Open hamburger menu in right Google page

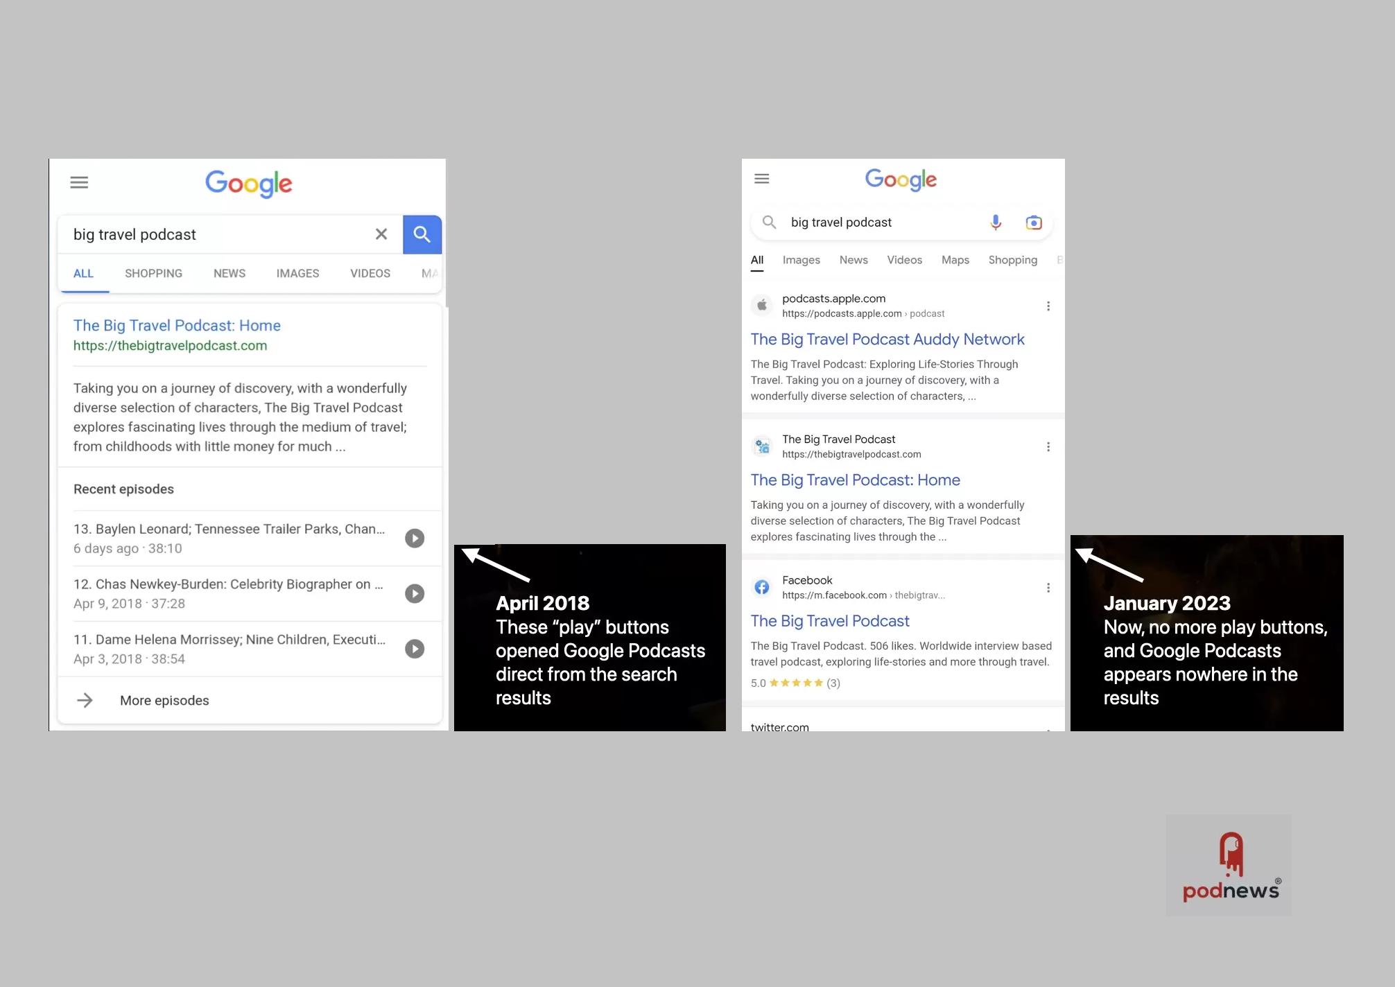[x=762, y=179]
